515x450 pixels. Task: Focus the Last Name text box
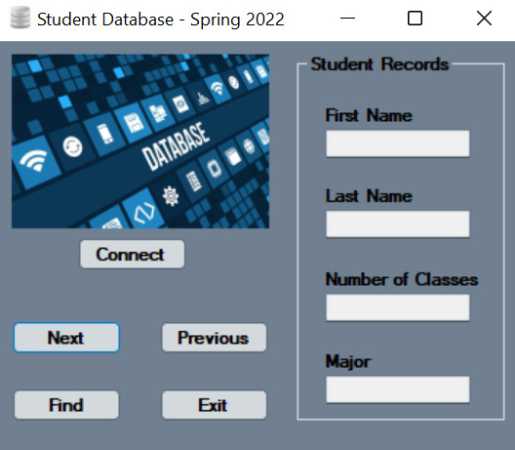click(398, 224)
